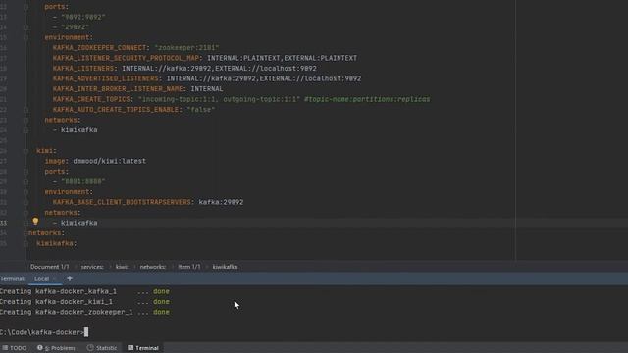The height and width of the screenshot is (353, 628).
Task: Click the "incoming-topic:1:1, outgoing-topic:1:1" string
Action: 219,99
